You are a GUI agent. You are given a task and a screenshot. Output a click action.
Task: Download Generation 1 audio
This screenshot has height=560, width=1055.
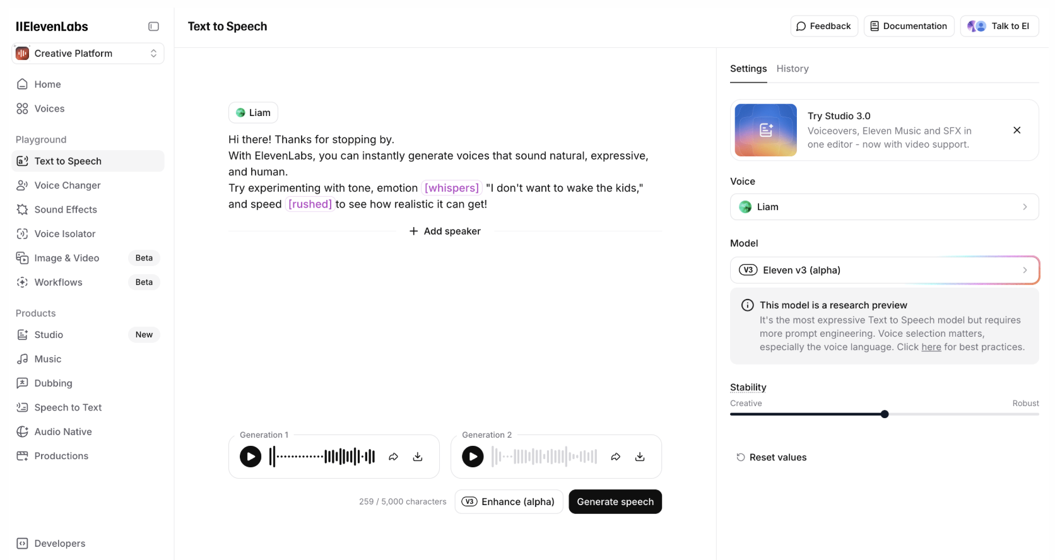(418, 457)
